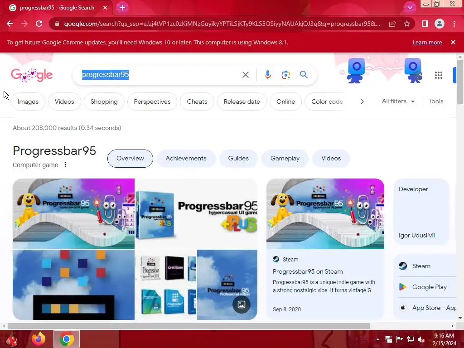Open the Chrome three-dot menu

point(454,24)
